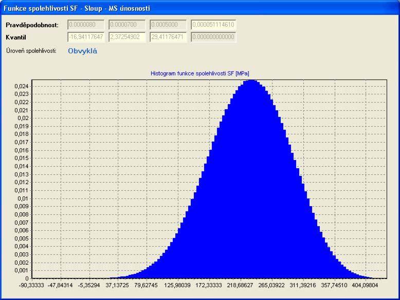Click x-axis label 79,62745
The image size is (400, 300).
(146, 285)
